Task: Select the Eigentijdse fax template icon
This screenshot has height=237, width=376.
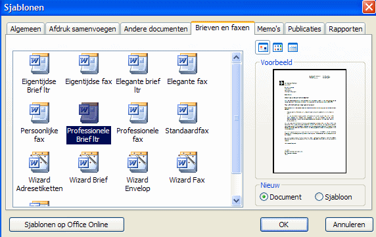Action: (x=89, y=64)
